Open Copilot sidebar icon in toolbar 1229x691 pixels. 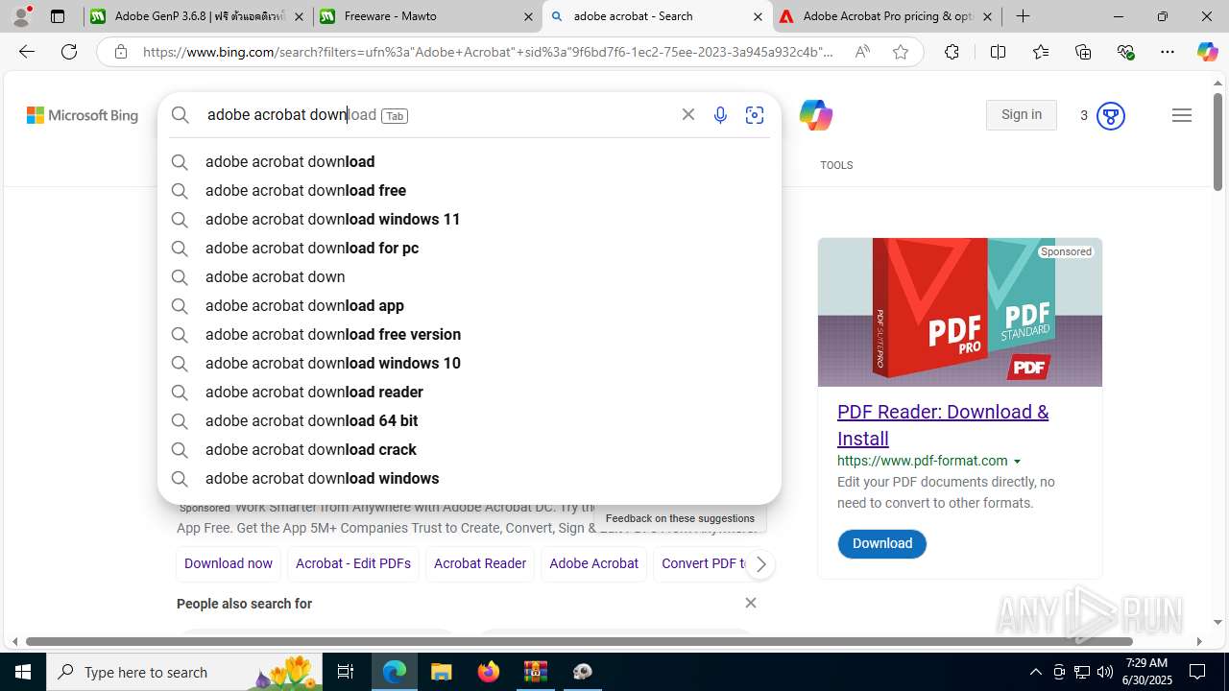1207,52
